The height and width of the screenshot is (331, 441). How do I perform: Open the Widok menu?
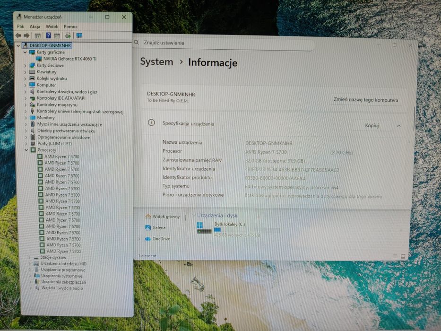coord(52,26)
